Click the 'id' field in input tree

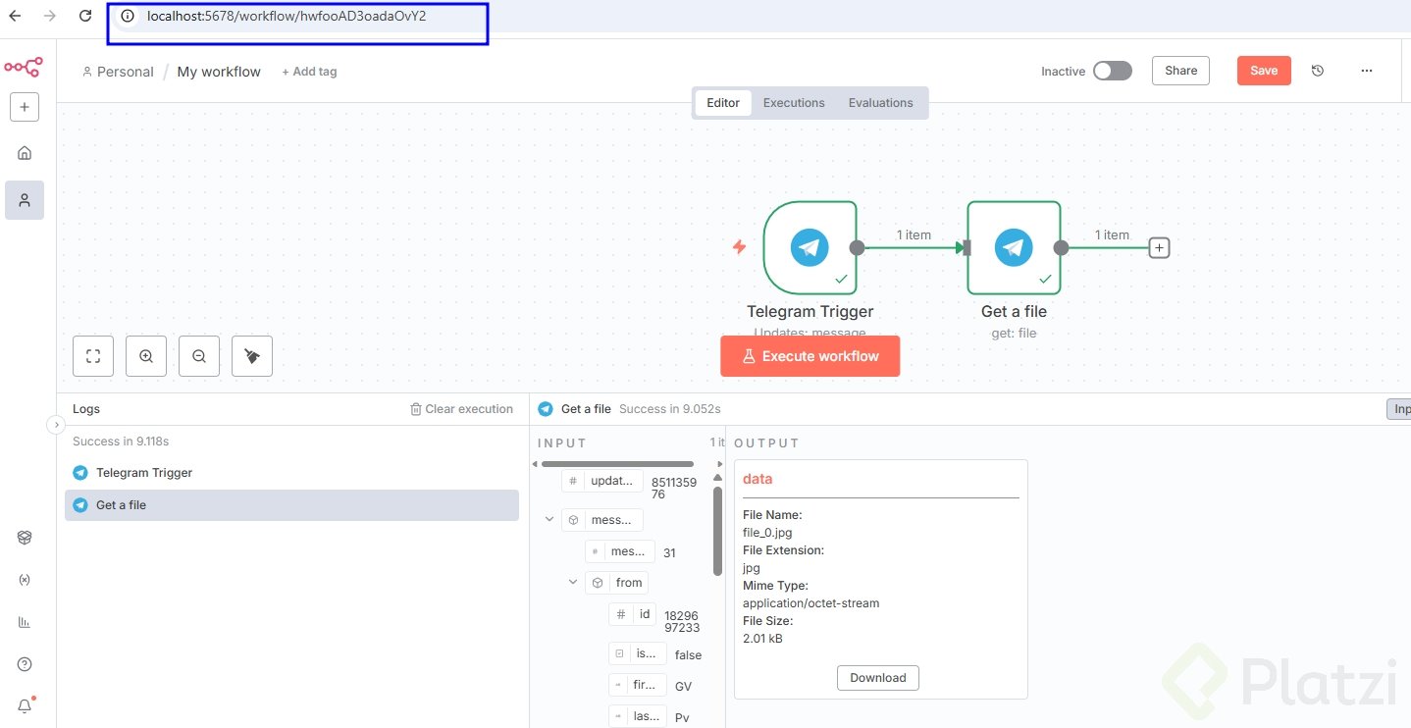(x=632, y=614)
